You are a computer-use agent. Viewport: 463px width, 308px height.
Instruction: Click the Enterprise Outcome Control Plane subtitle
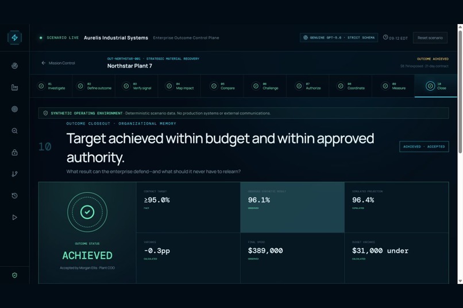(x=186, y=38)
